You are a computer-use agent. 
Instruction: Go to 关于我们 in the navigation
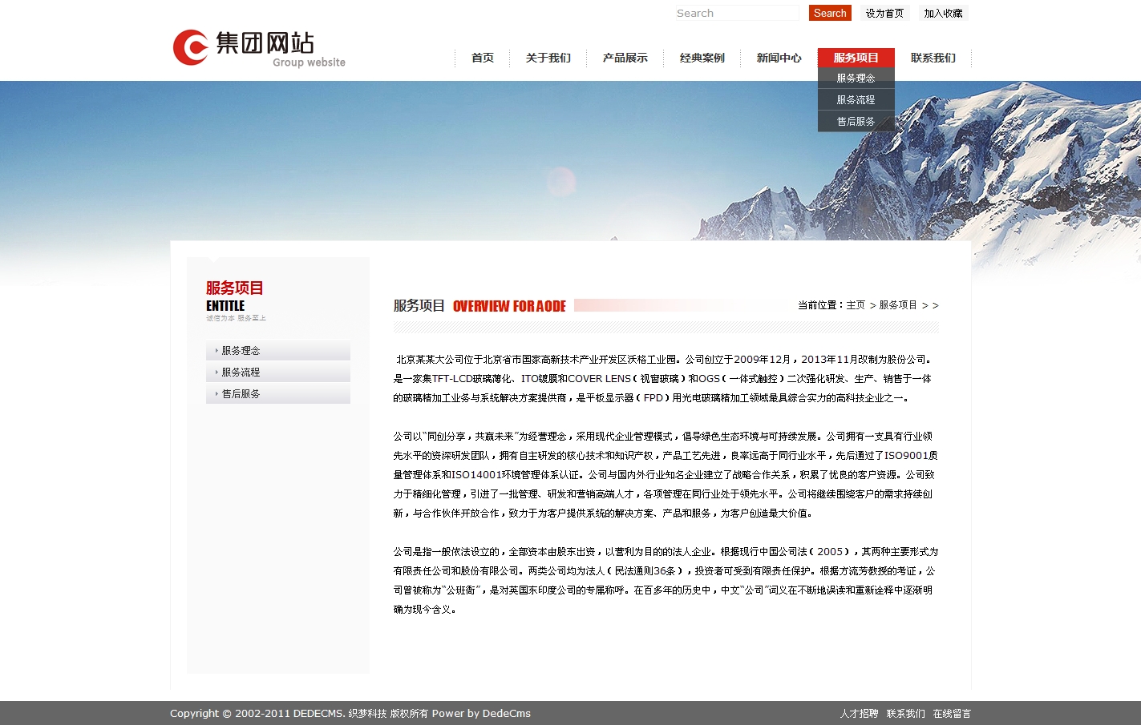pyautogui.click(x=548, y=58)
